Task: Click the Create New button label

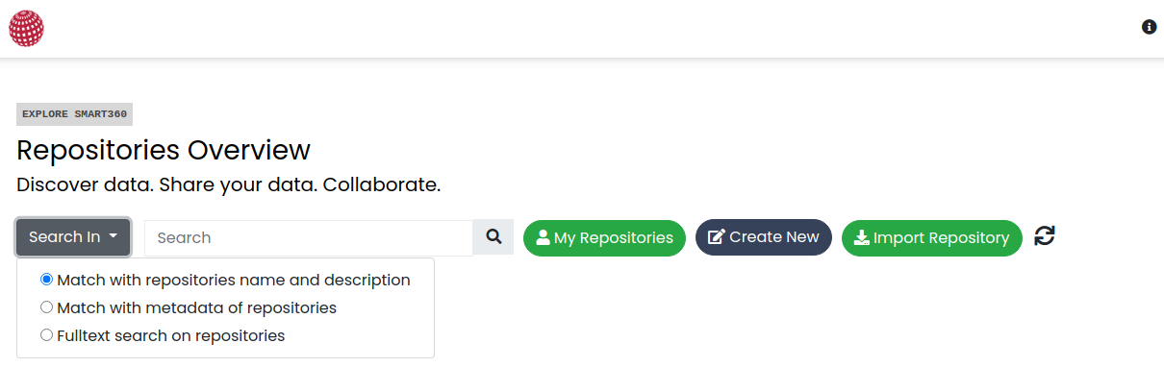Action: point(774,237)
